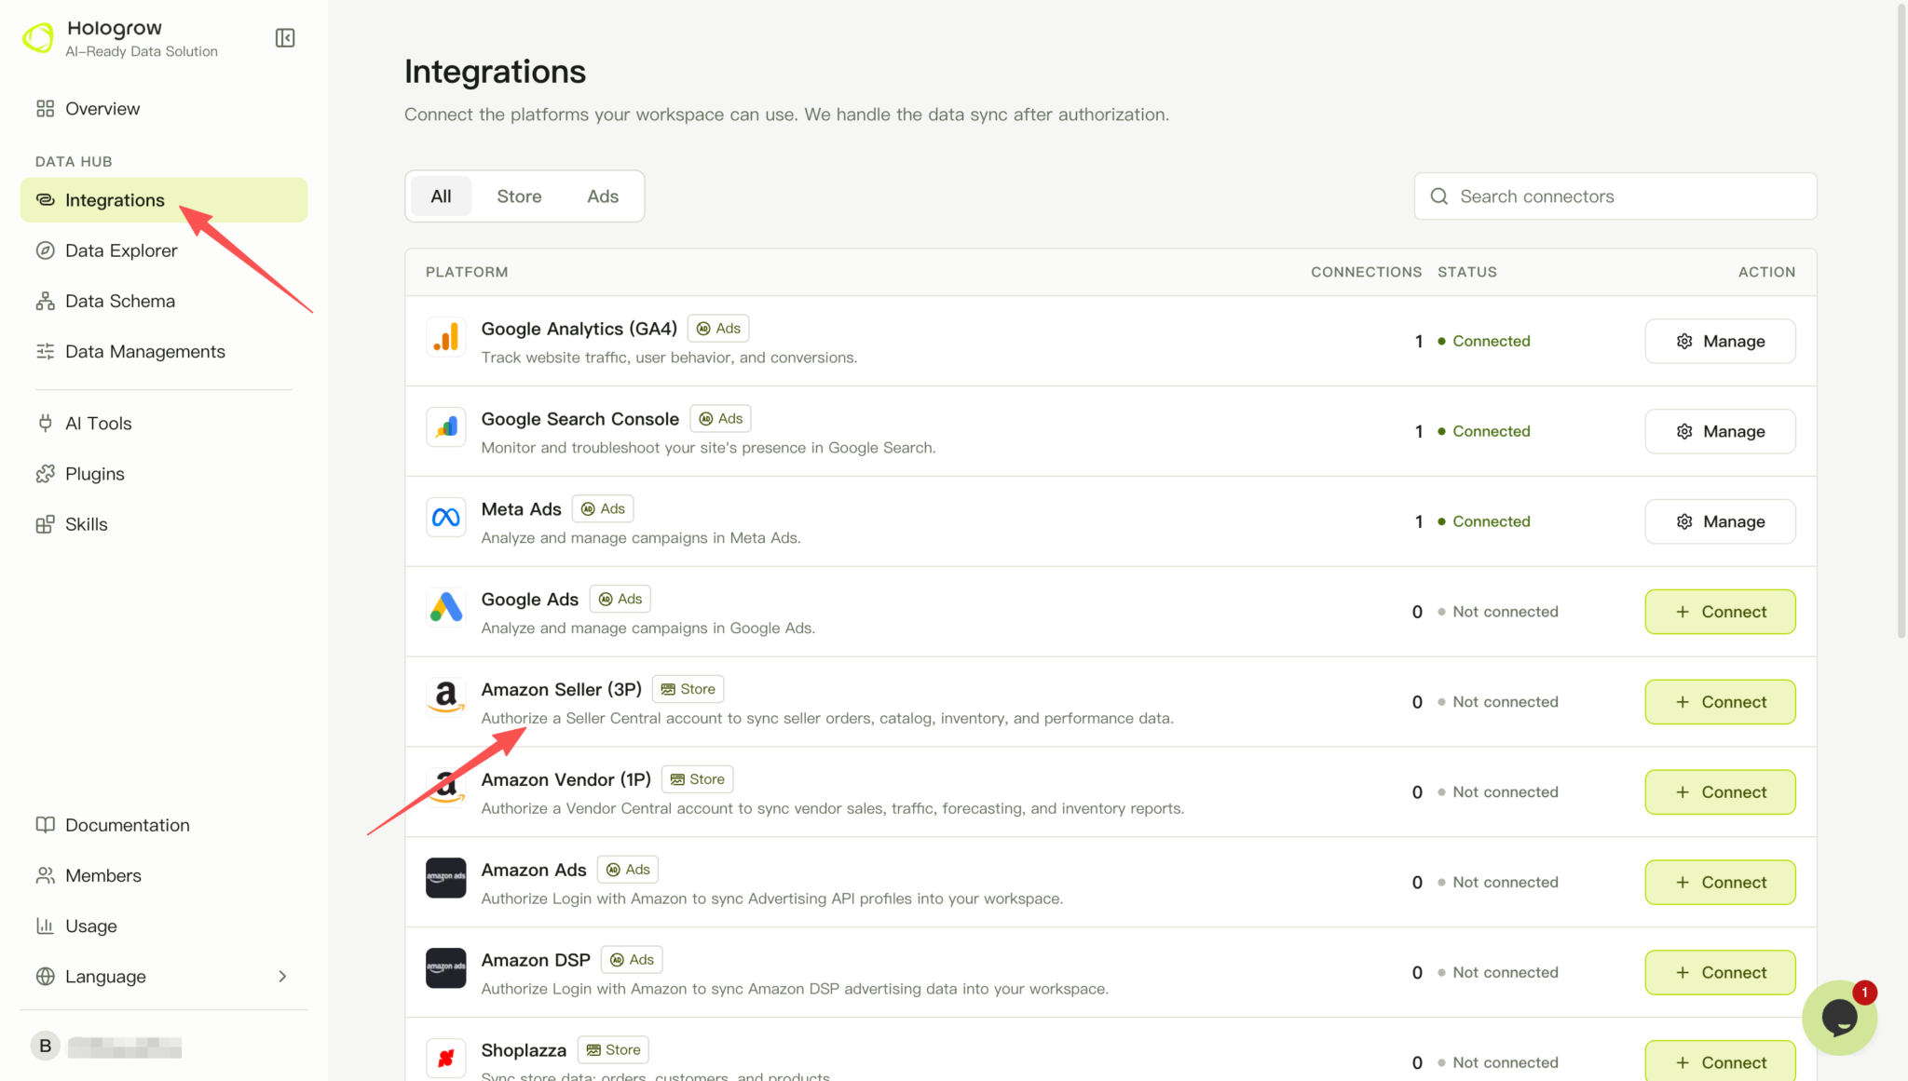Switch to the Ads filter tab

click(603, 196)
